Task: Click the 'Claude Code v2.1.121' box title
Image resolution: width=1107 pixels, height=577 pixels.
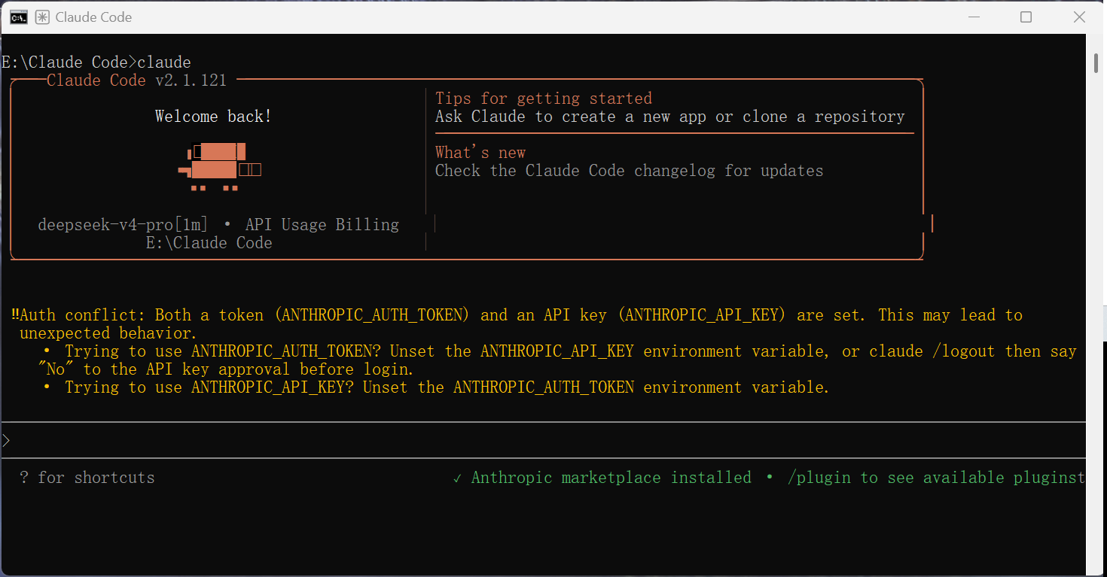Action: [x=136, y=80]
